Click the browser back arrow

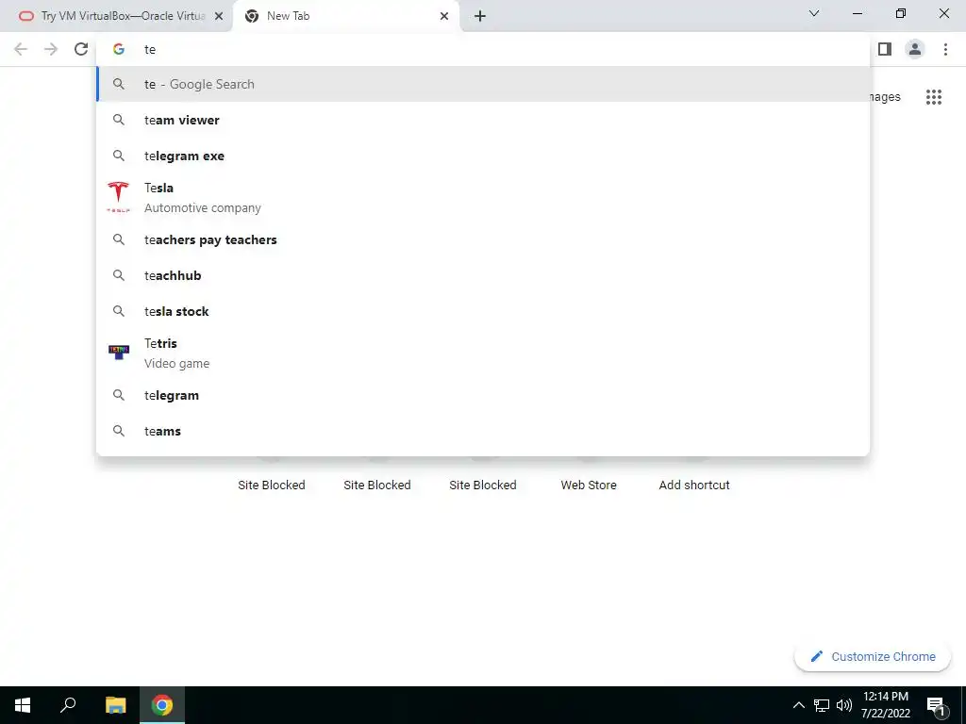[x=21, y=49]
